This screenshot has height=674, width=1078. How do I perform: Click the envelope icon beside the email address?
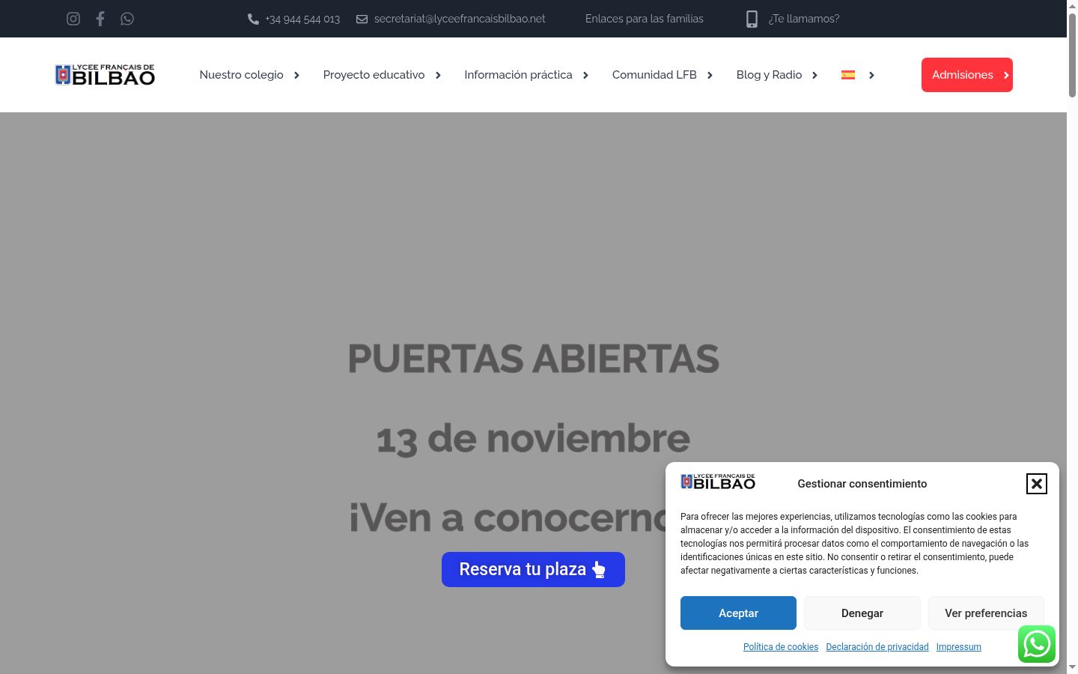362,19
